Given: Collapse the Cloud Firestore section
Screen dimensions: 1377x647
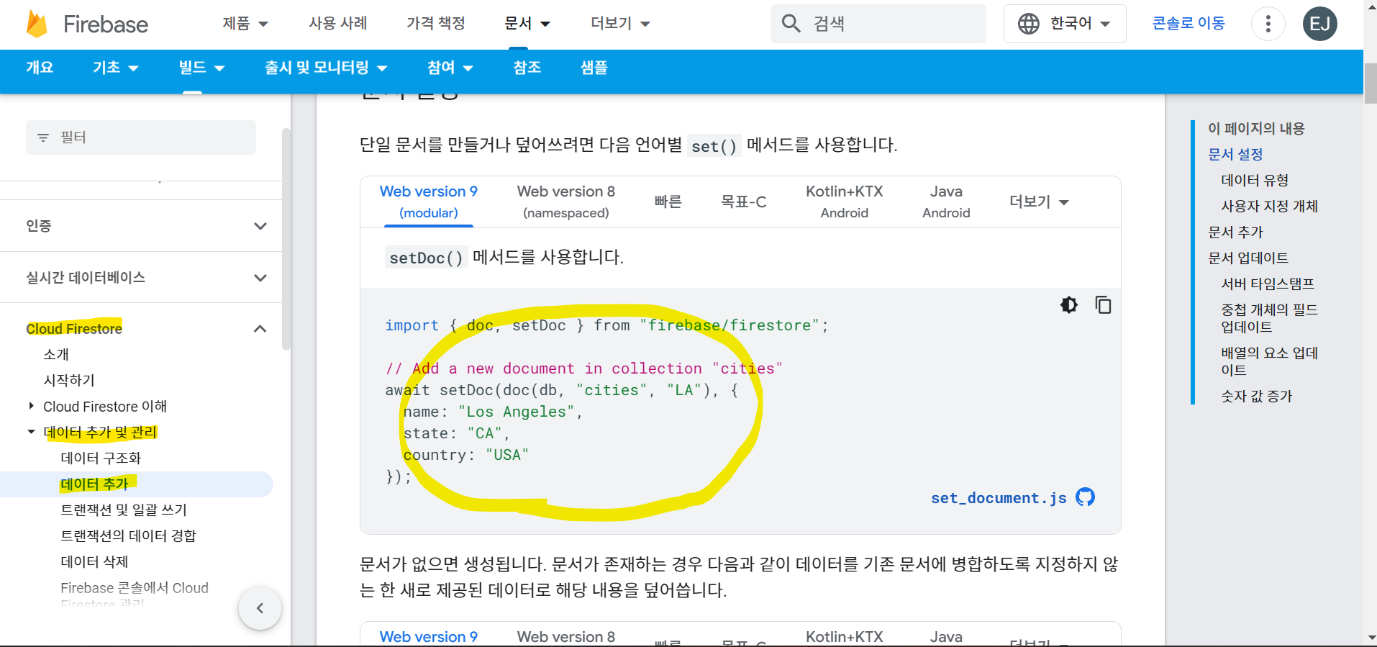Looking at the screenshot, I should tap(260, 329).
